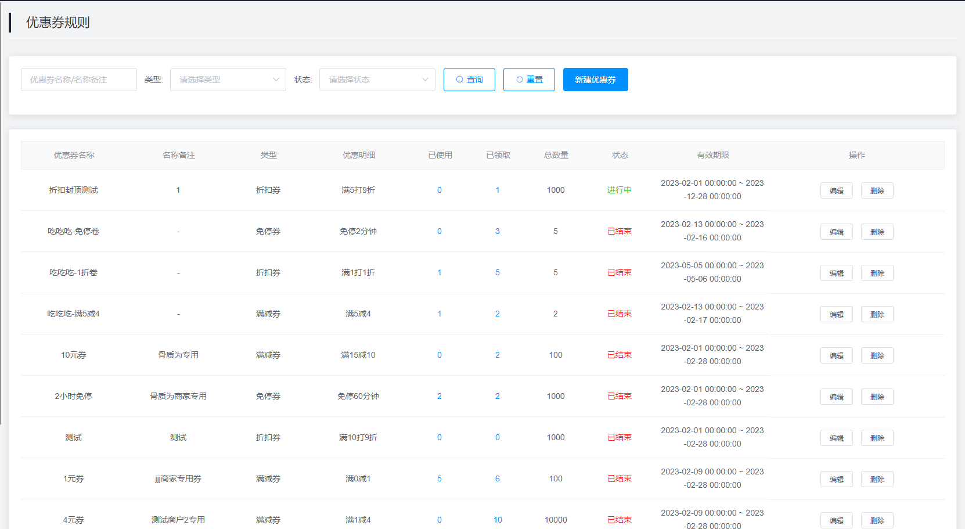
Task: Click 已领取 count 10 for 4元券
Action: tap(498, 520)
